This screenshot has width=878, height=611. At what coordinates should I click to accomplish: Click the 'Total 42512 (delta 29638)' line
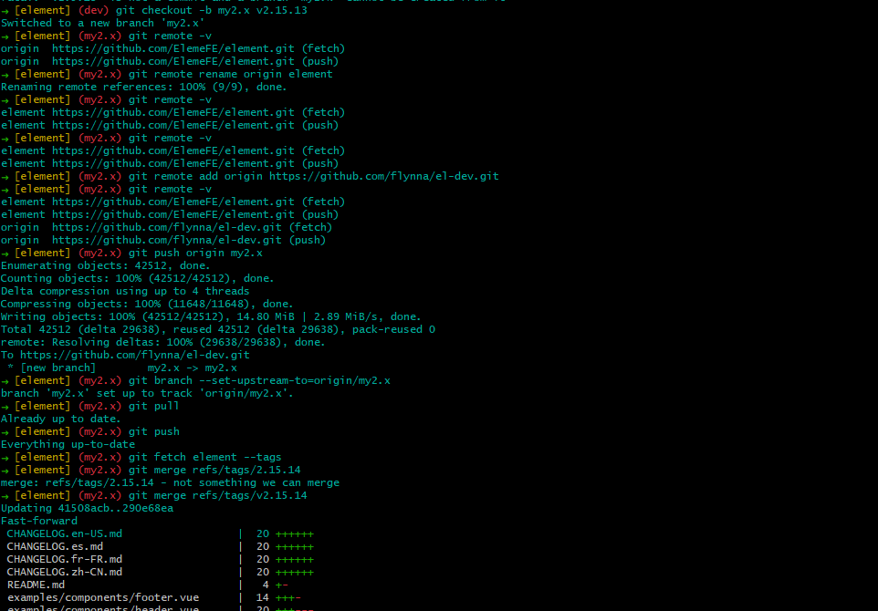tap(218, 329)
